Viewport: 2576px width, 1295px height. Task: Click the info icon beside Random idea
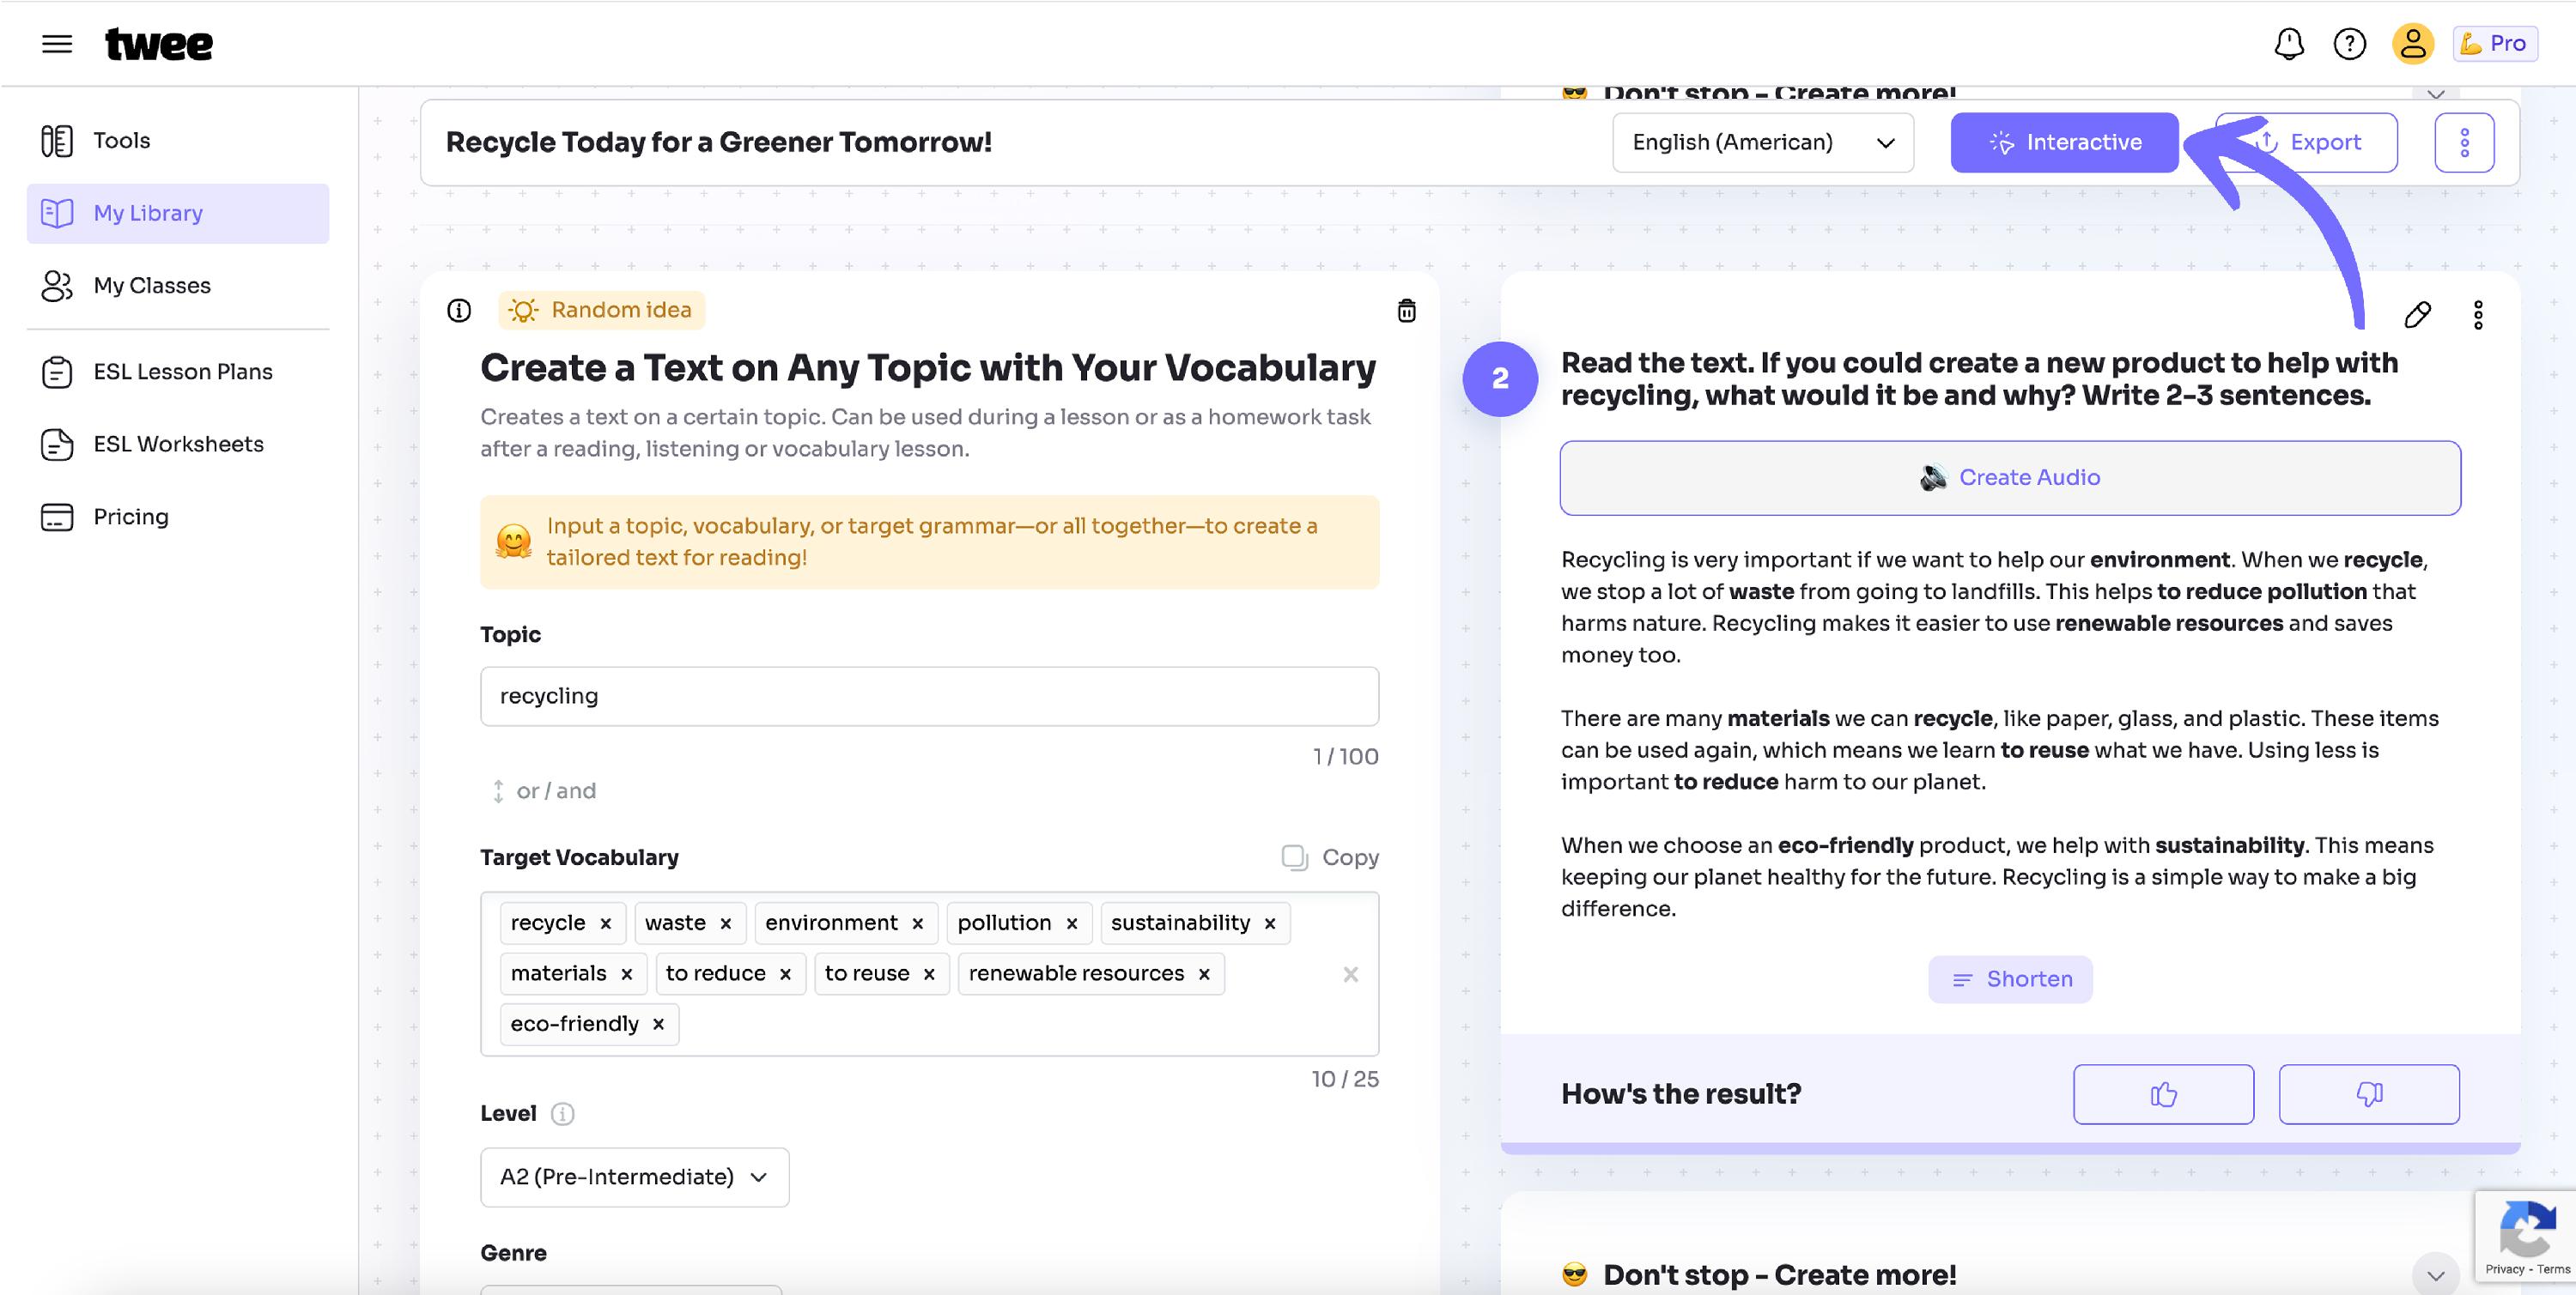click(x=459, y=311)
